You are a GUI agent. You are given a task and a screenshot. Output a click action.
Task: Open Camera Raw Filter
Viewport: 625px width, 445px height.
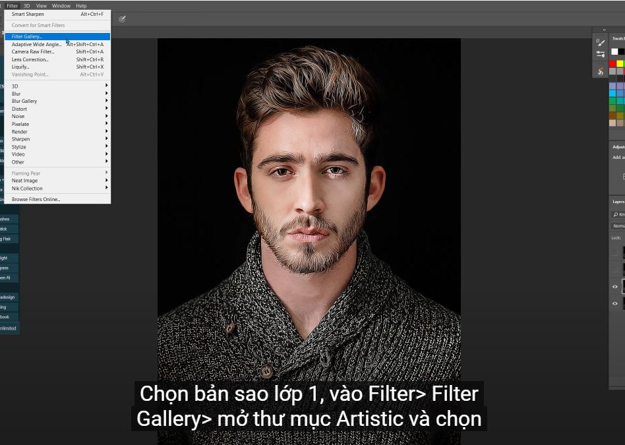(57, 51)
